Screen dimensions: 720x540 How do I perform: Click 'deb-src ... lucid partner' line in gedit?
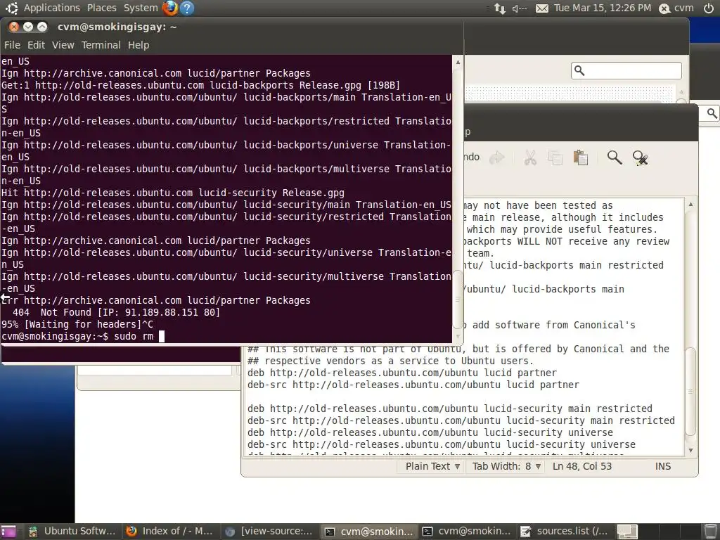413,385
